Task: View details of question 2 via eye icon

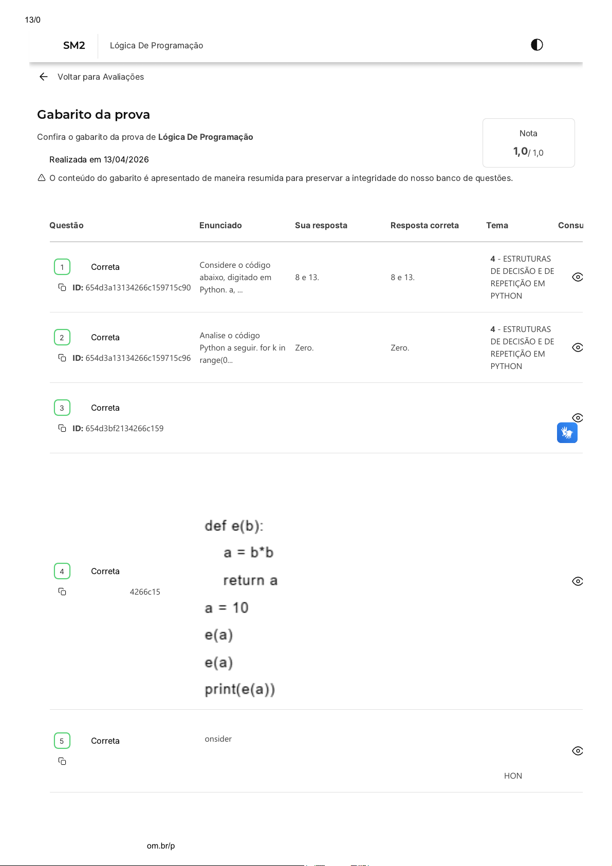Action: 577,347
